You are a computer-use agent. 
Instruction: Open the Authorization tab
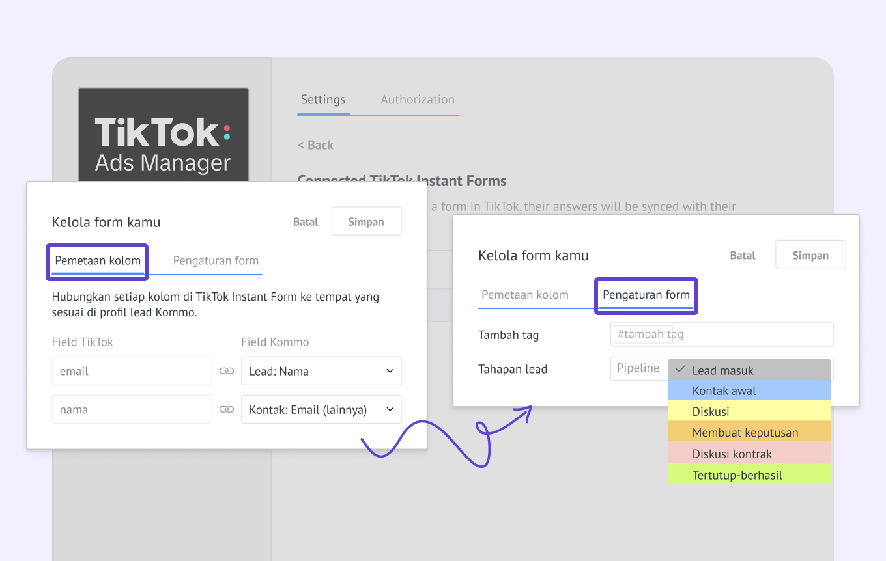pos(418,100)
